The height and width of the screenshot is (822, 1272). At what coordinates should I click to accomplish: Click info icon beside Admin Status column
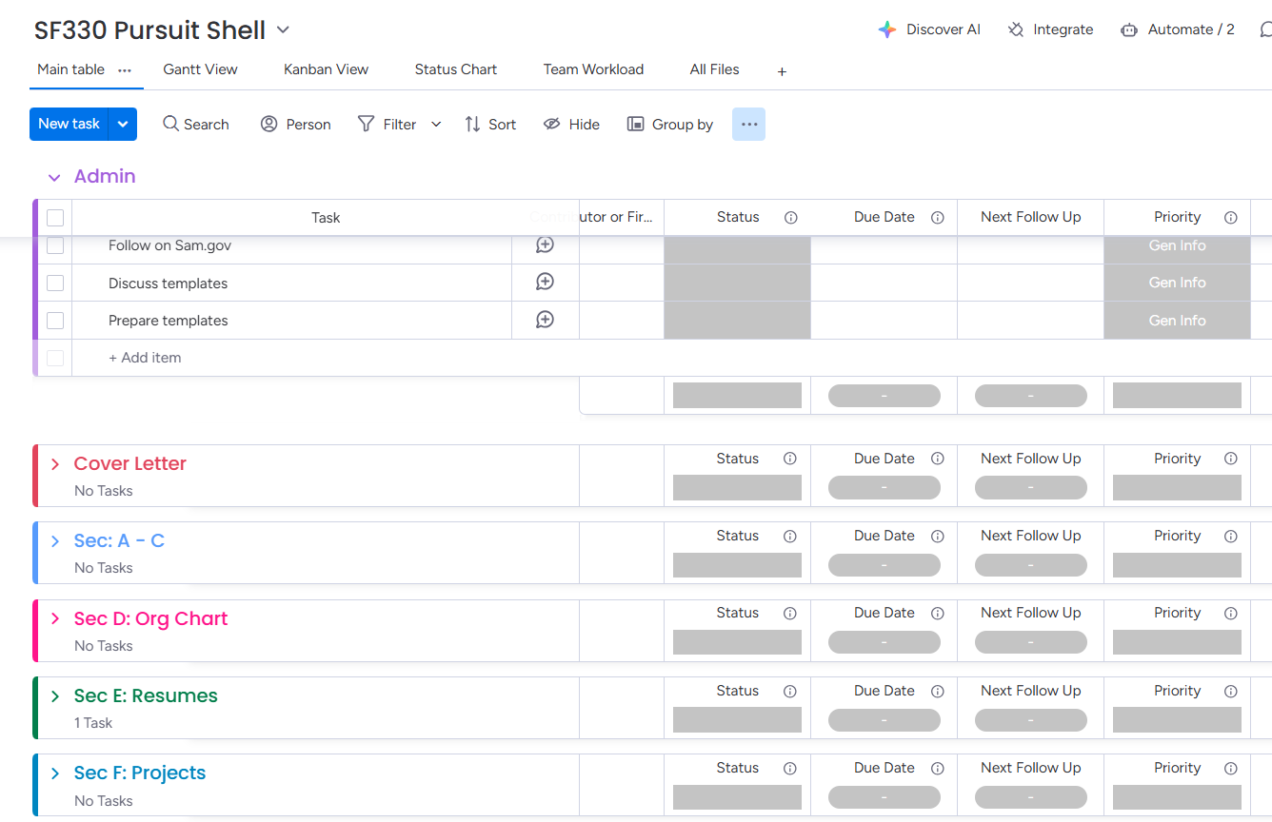click(790, 218)
